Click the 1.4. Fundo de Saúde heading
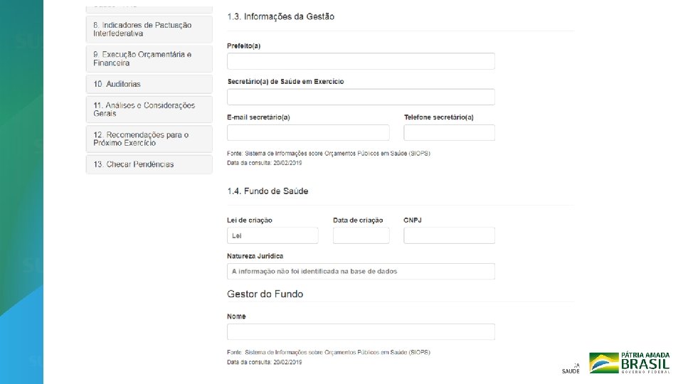 [268, 191]
